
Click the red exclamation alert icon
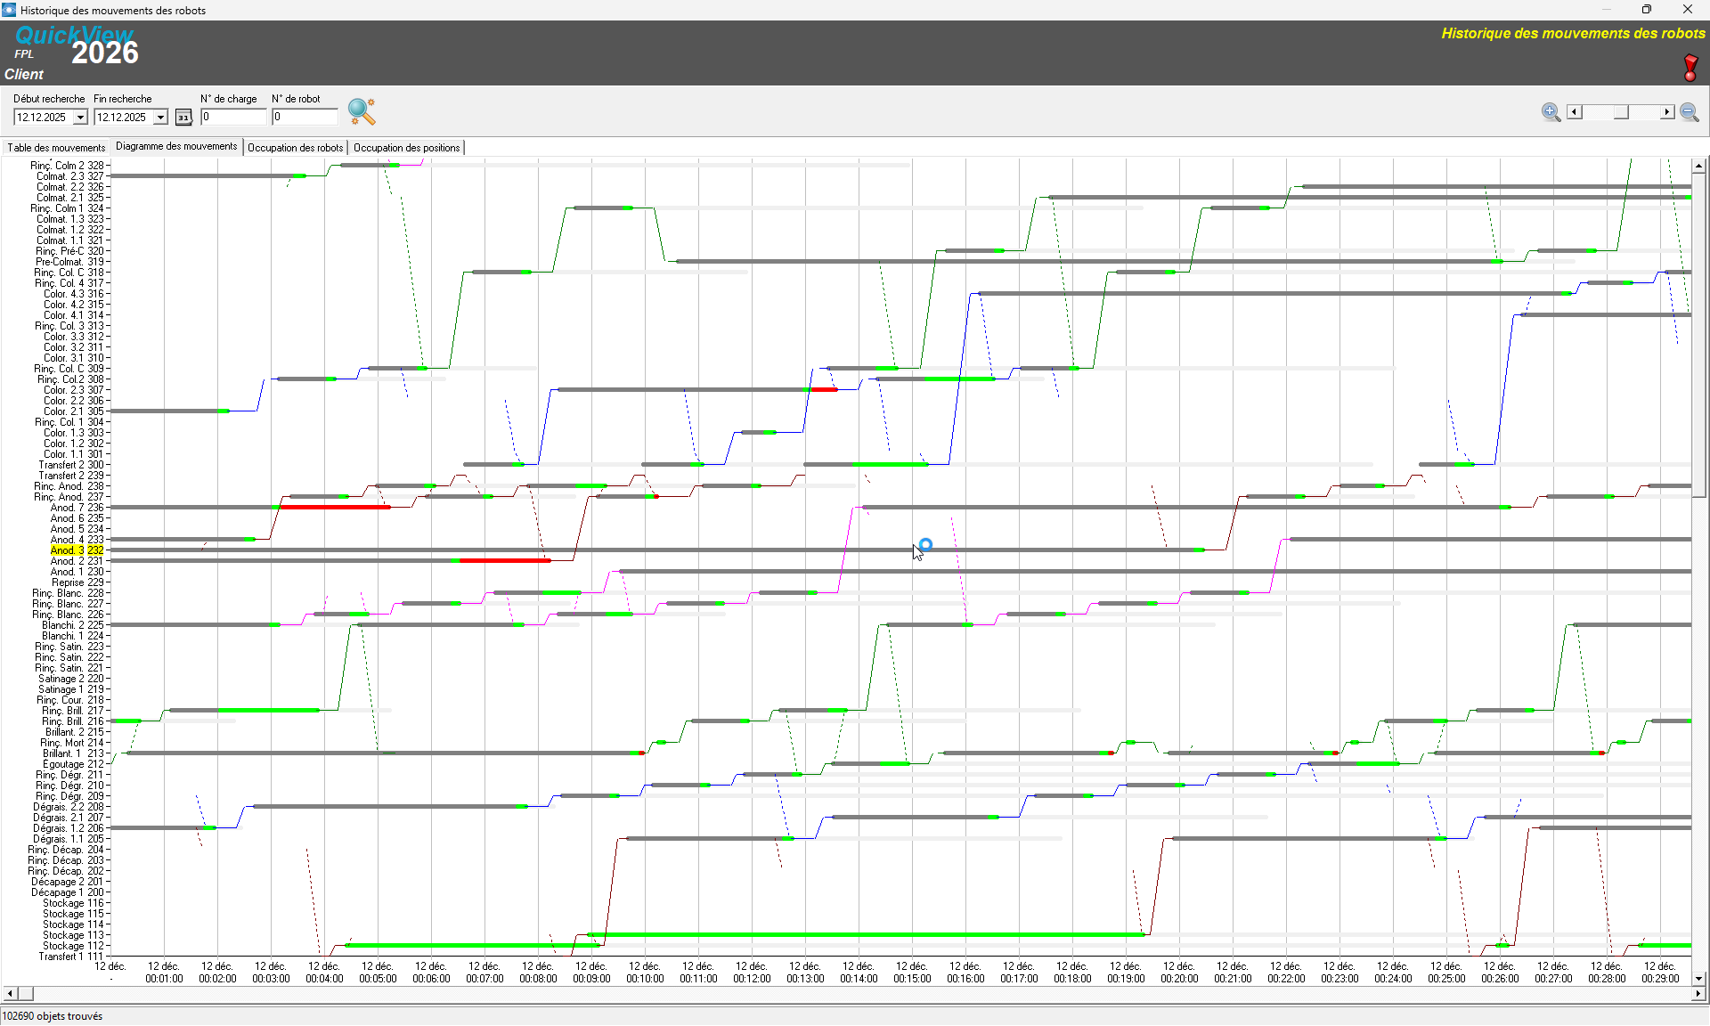[x=1690, y=68]
